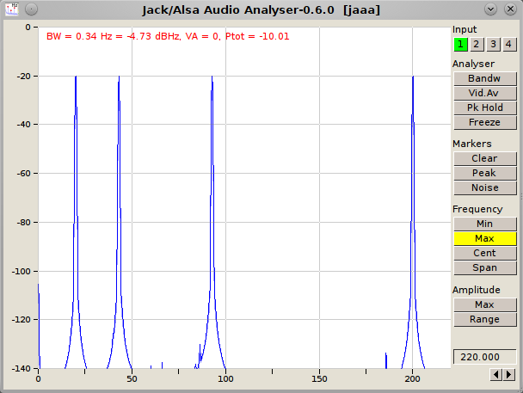Select input channel 2
The height and width of the screenshot is (393, 523).
(477, 45)
